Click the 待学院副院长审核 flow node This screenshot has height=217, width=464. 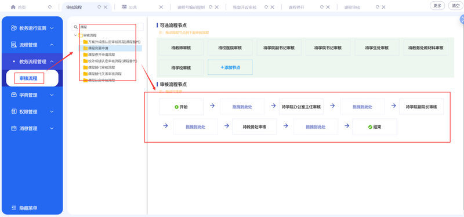422,107
